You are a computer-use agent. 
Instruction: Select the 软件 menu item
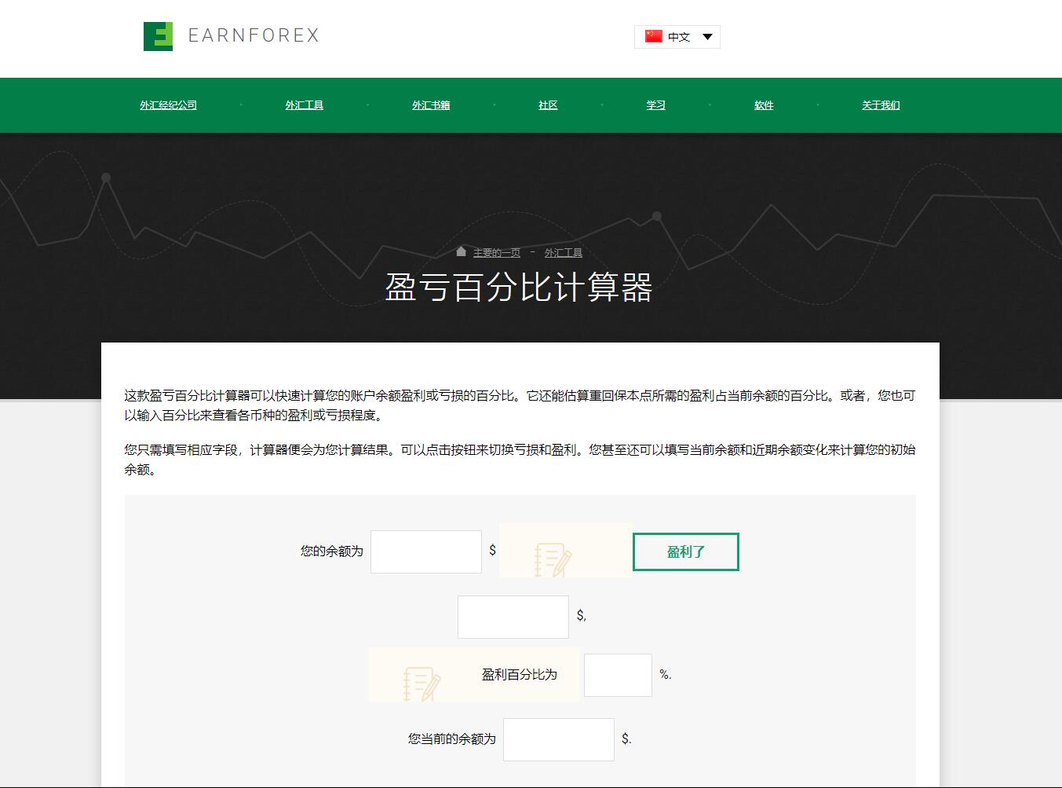[764, 105]
